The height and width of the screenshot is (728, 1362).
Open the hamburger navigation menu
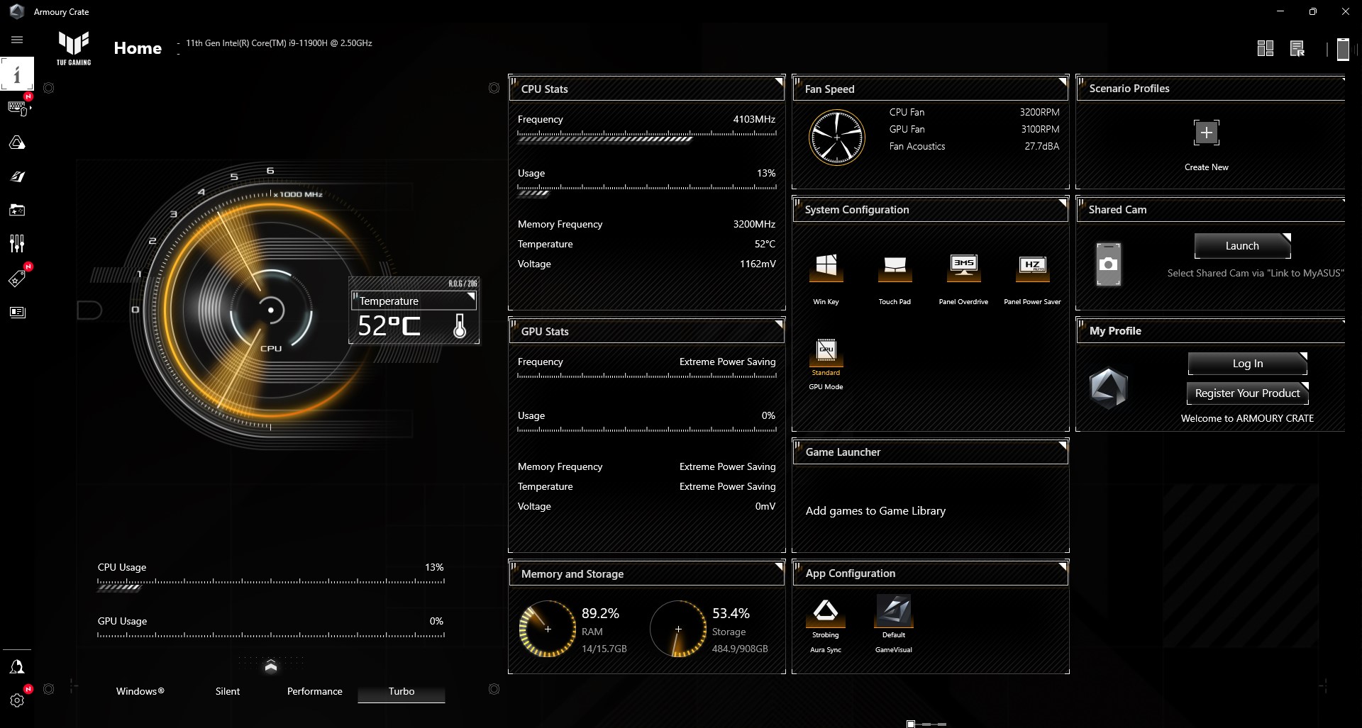[16, 40]
